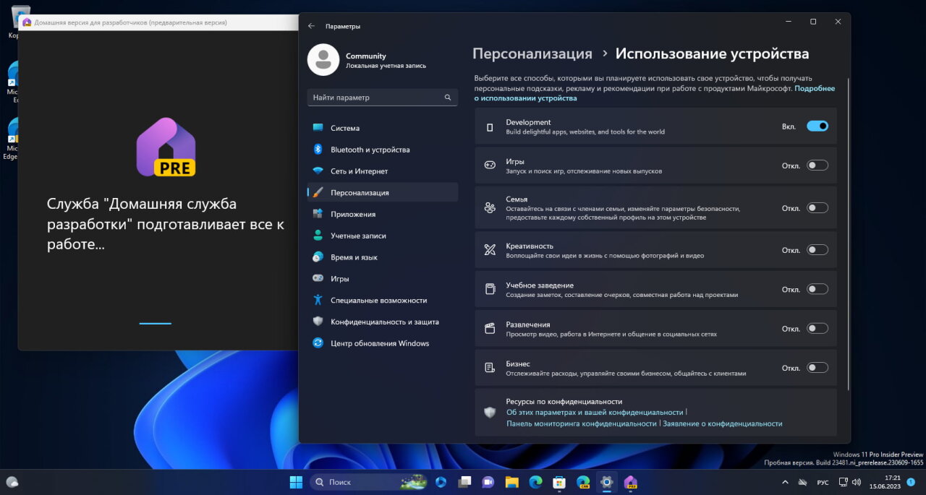
Task: Open Об этих параметрах и вашей конфиденциальности link
Action: point(595,412)
